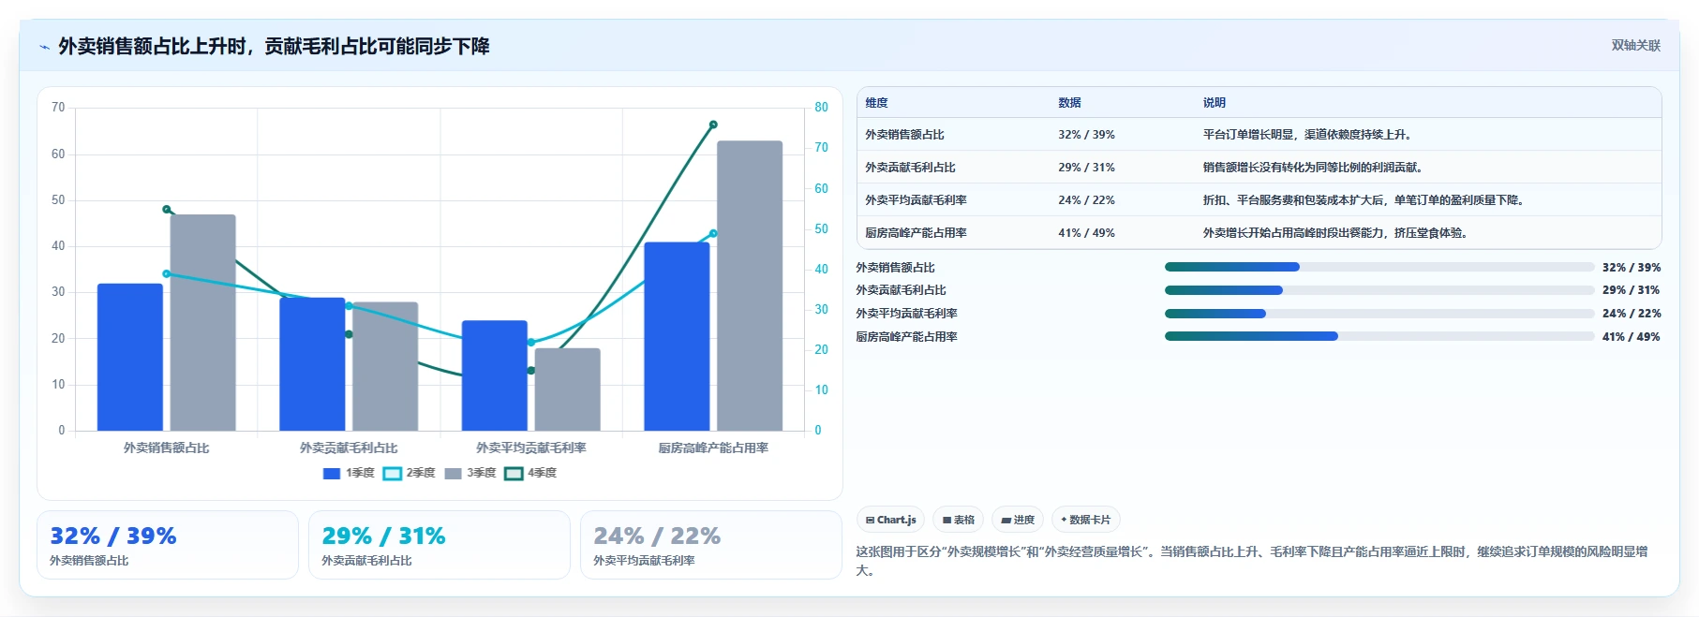The height and width of the screenshot is (617, 1699).
Task: Select the 32% / 39% 外卖销售额占比 KPI card
Action: coord(168,545)
